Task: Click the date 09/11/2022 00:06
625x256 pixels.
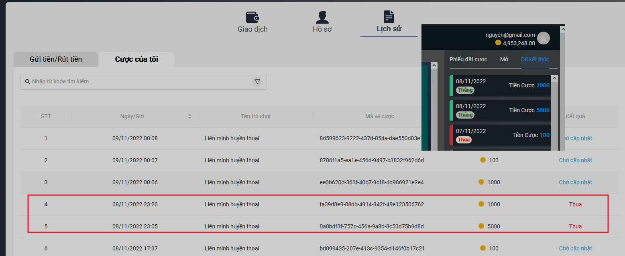Action: 135,182
